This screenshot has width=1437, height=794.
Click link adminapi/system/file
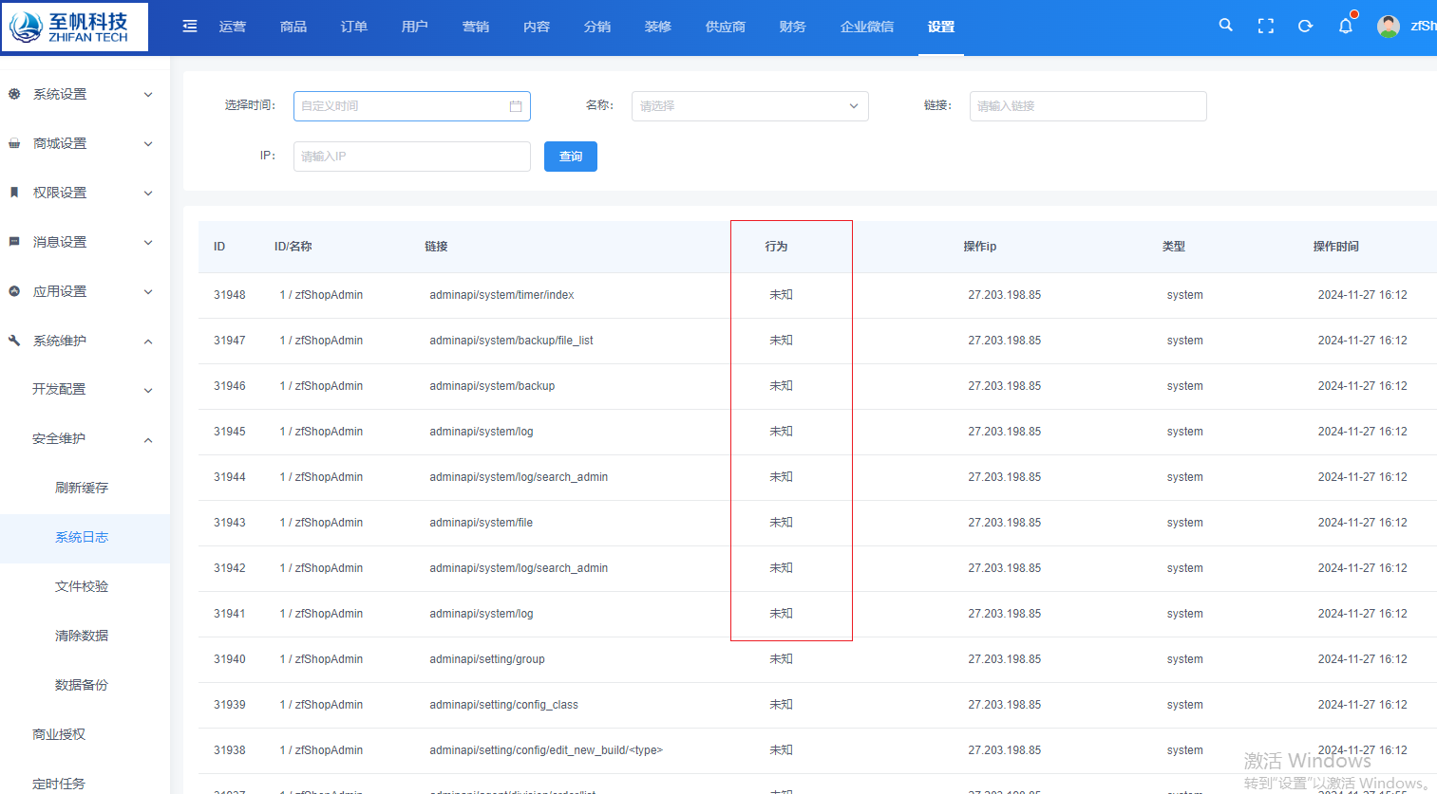[482, 523]
